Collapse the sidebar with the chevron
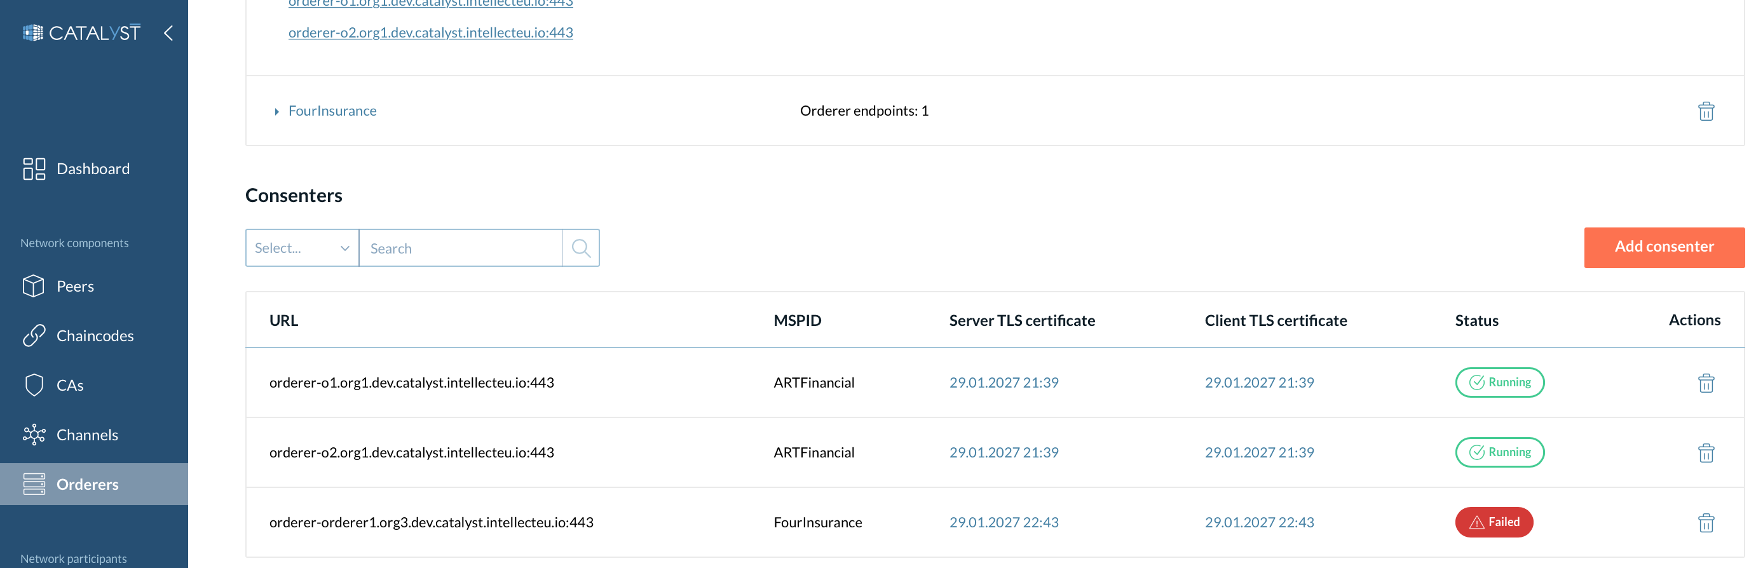The height and width of the screenshot is (568, 1763). tap(168, 33)
